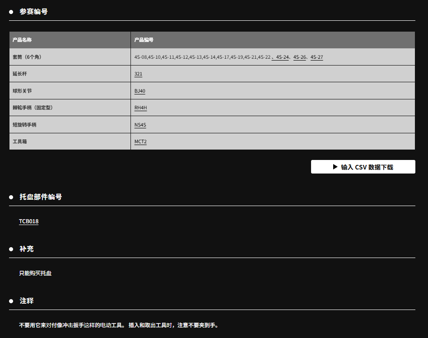Image resolution: width=428 pixels, height=338 pixels.
Task: Open the MCT2 tool box link
Action: [140, 141]
